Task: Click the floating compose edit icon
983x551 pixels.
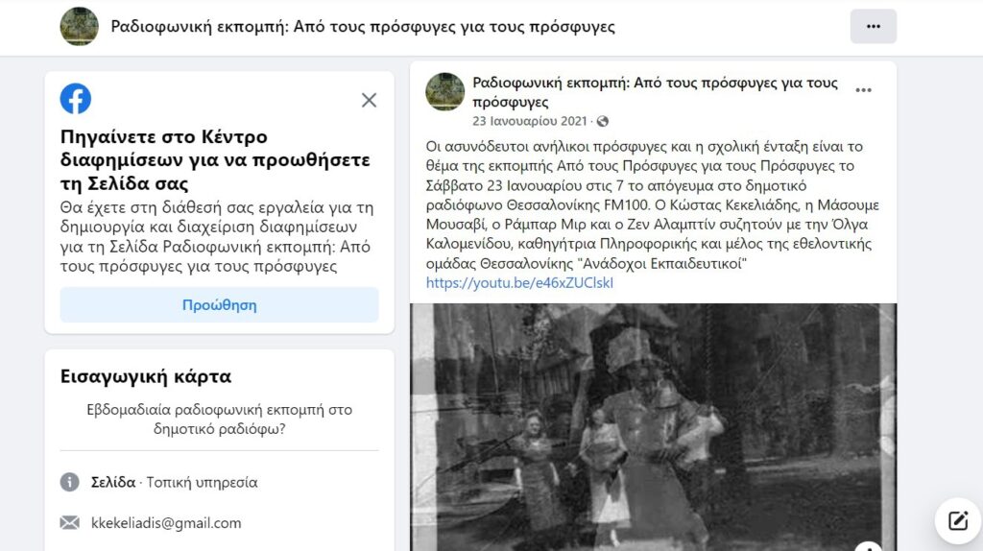Action: tap(958, 520)
